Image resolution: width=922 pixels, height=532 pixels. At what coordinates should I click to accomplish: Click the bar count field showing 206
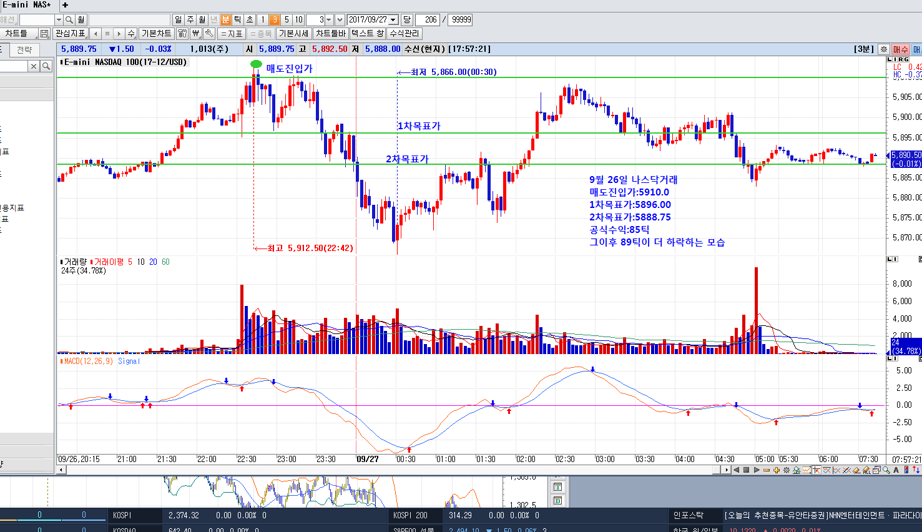pyautogui.click(x=428, y=20)
